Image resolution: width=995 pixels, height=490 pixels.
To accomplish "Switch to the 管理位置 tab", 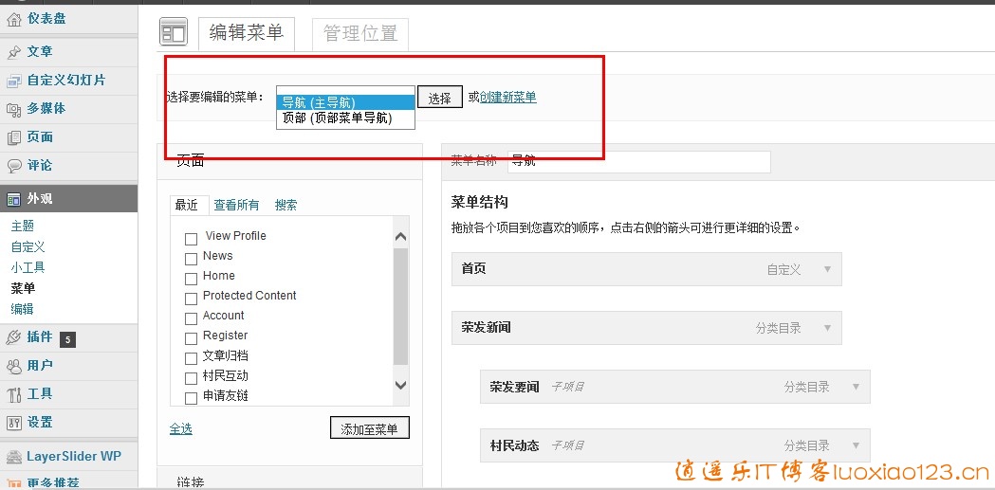I will pyautogui.click(x=360, y=33).
